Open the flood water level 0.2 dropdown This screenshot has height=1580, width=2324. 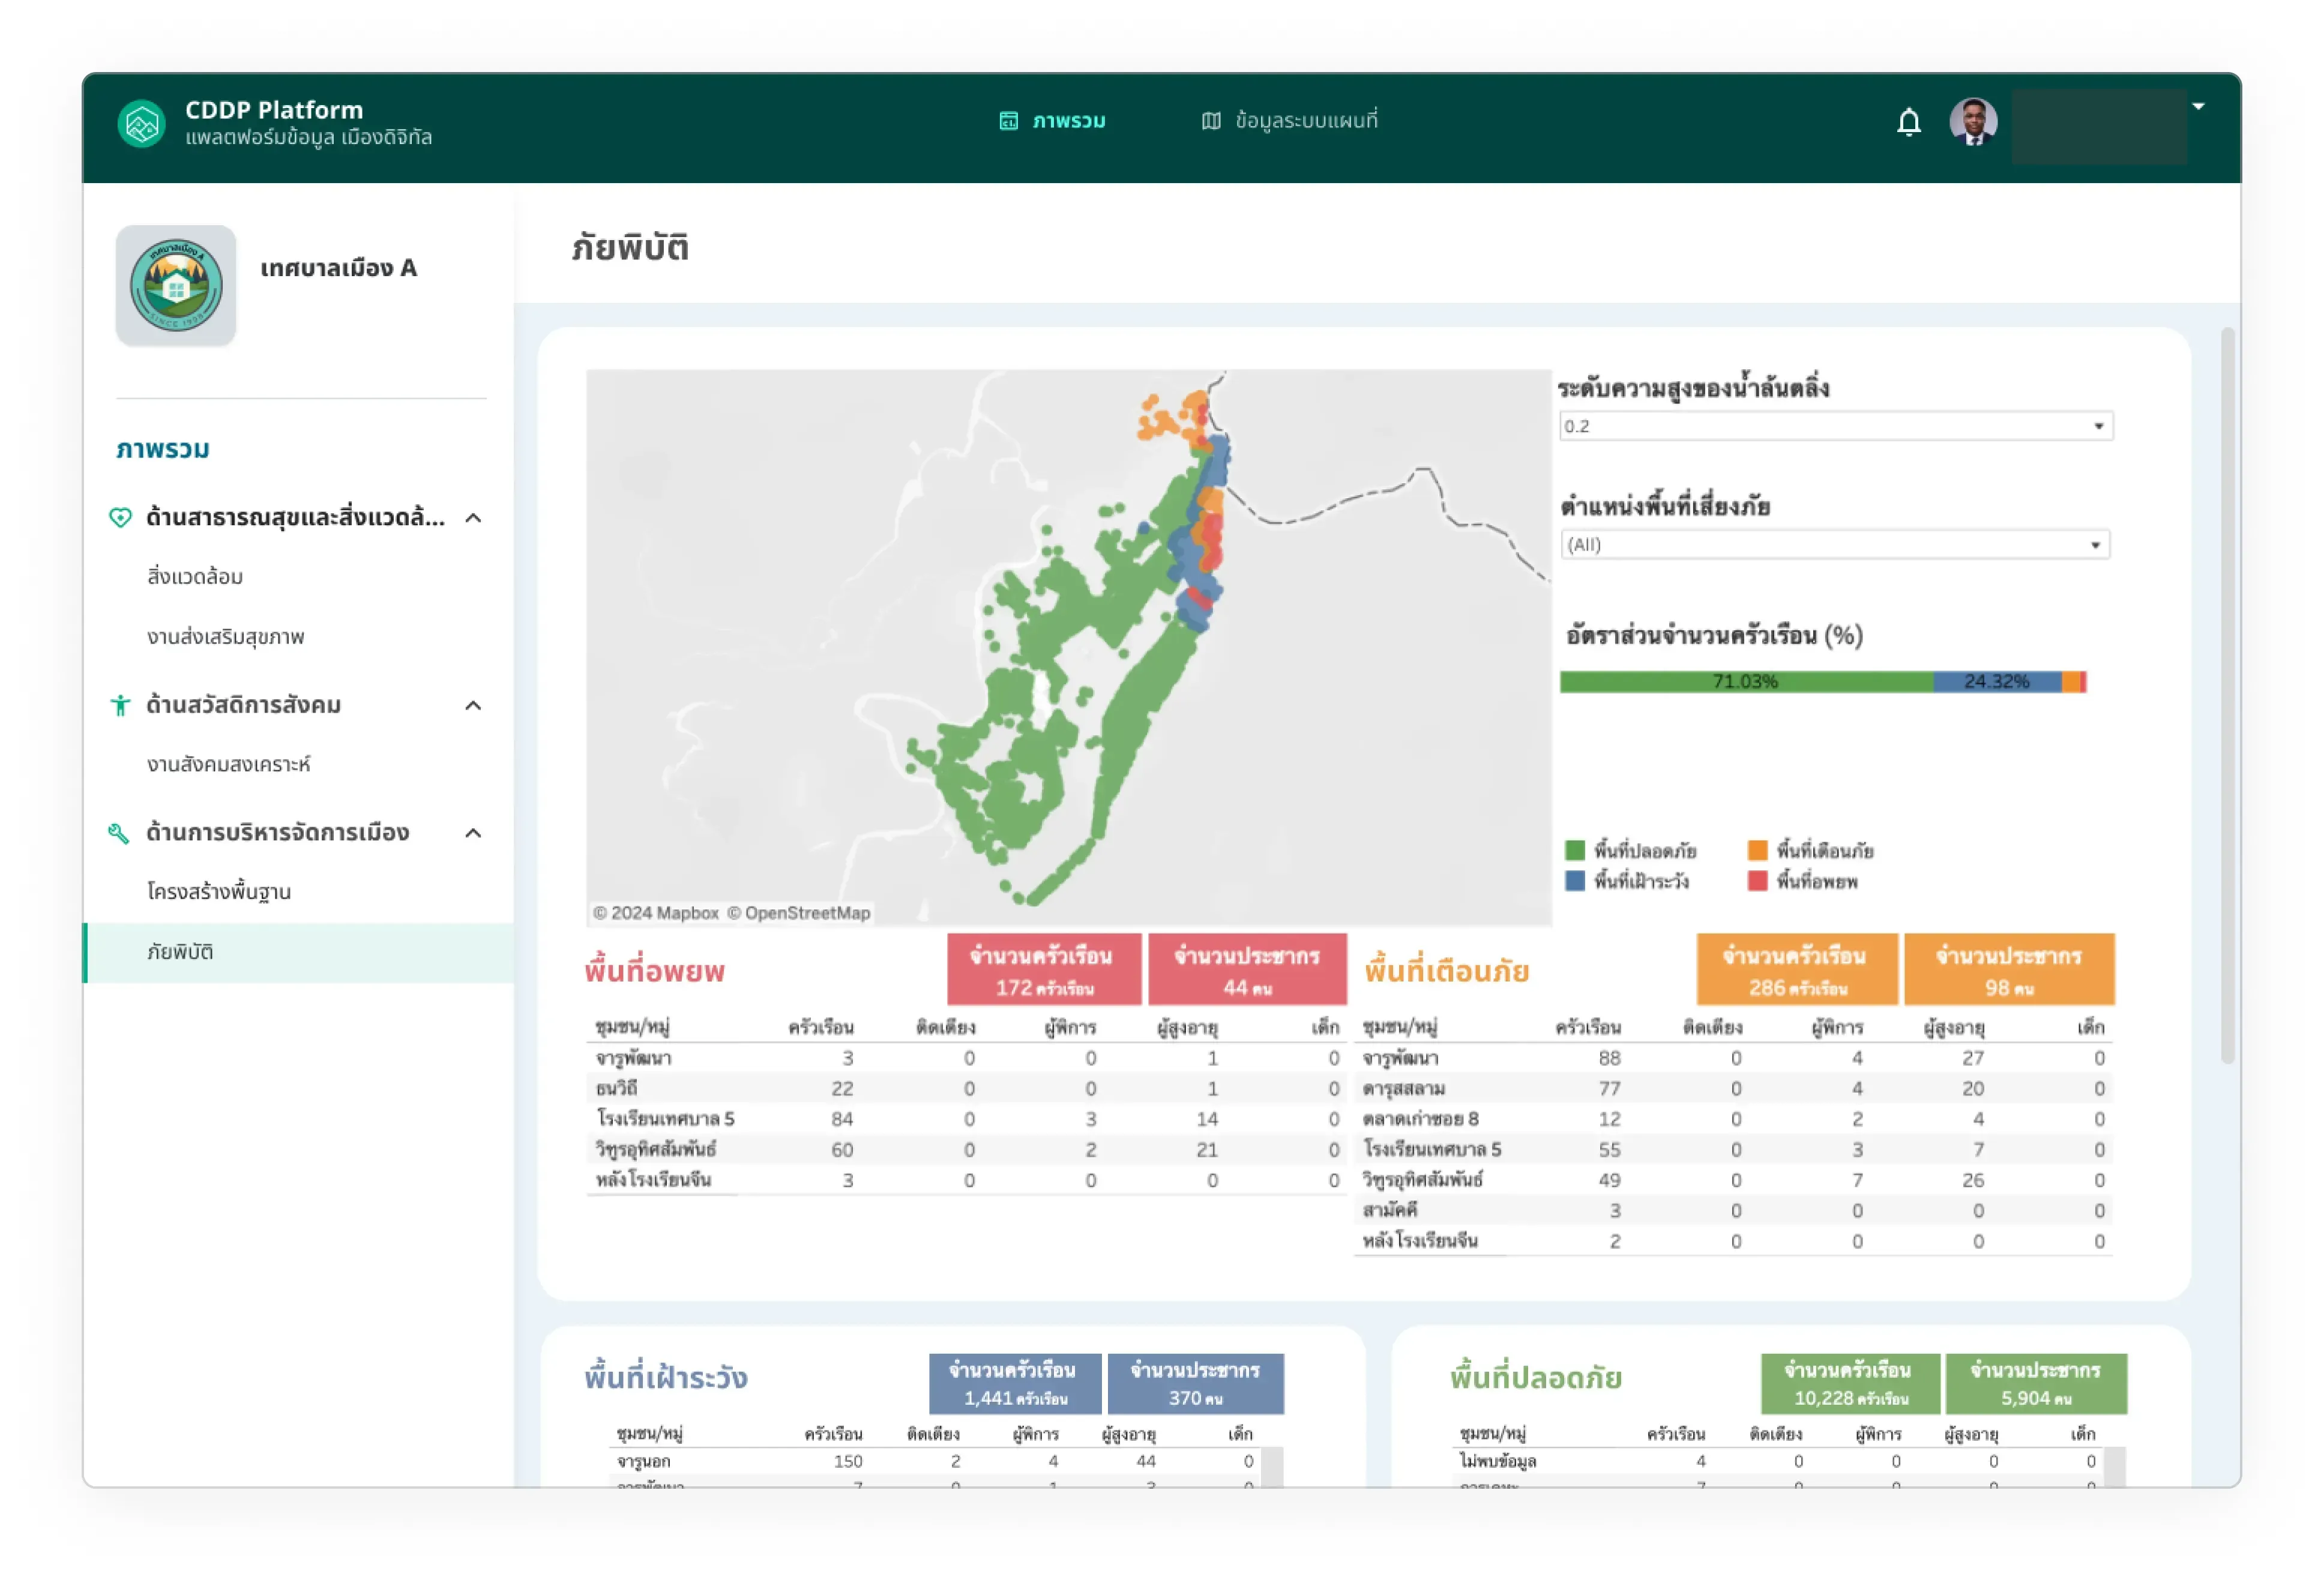tap(1835, 426)
